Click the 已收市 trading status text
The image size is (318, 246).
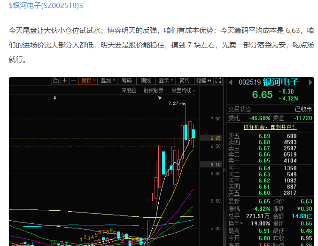pos(303,109)
